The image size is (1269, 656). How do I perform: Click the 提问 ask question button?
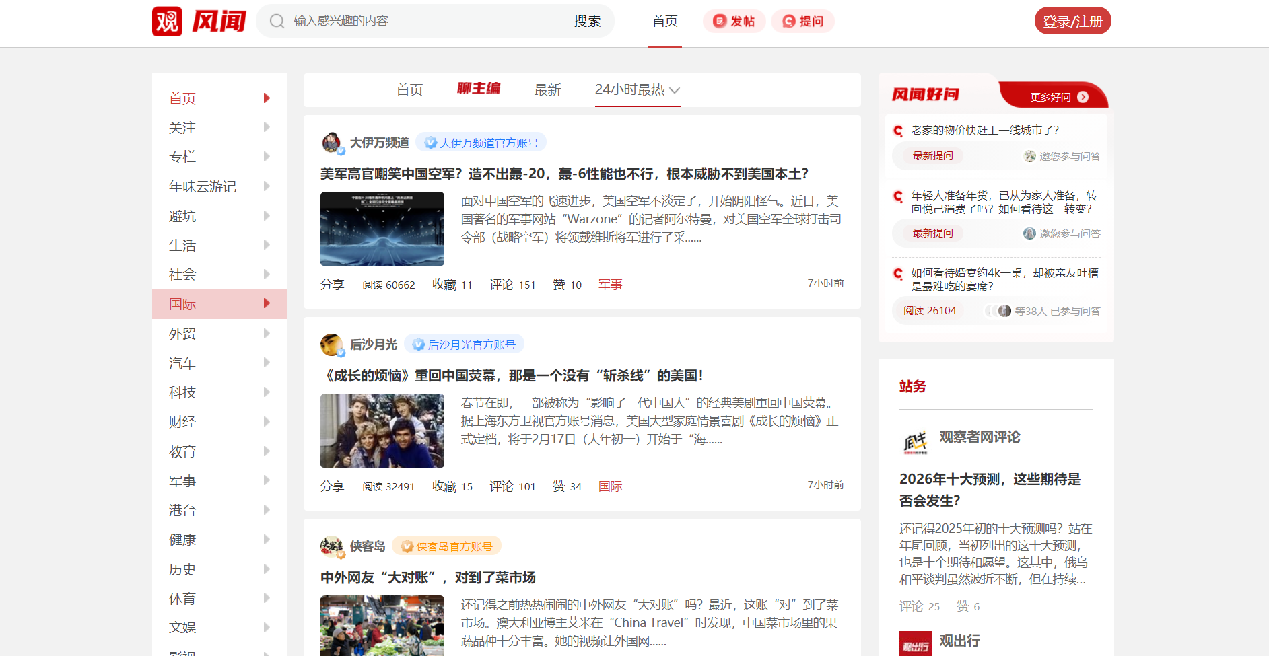[x=802, y=22]
